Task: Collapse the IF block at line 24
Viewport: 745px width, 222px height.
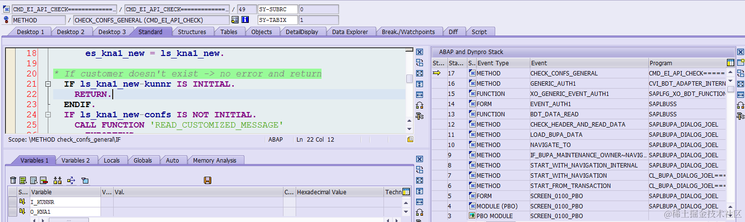Action: coord(48,115)
